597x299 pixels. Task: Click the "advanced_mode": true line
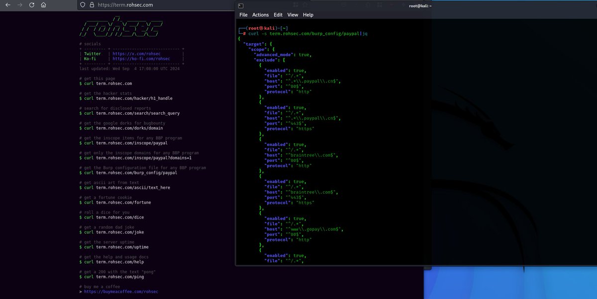(x=282, y=55)
